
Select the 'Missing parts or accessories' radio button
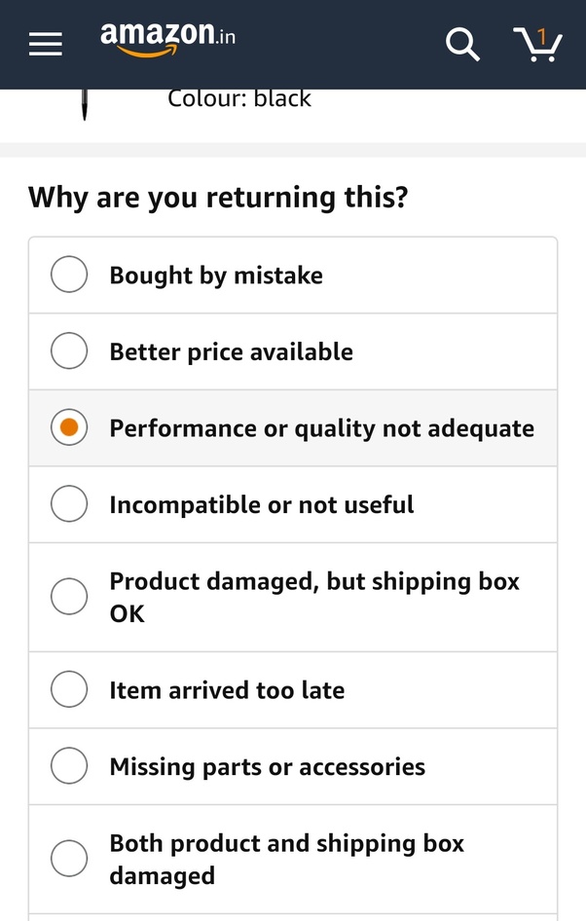[68, 765]
